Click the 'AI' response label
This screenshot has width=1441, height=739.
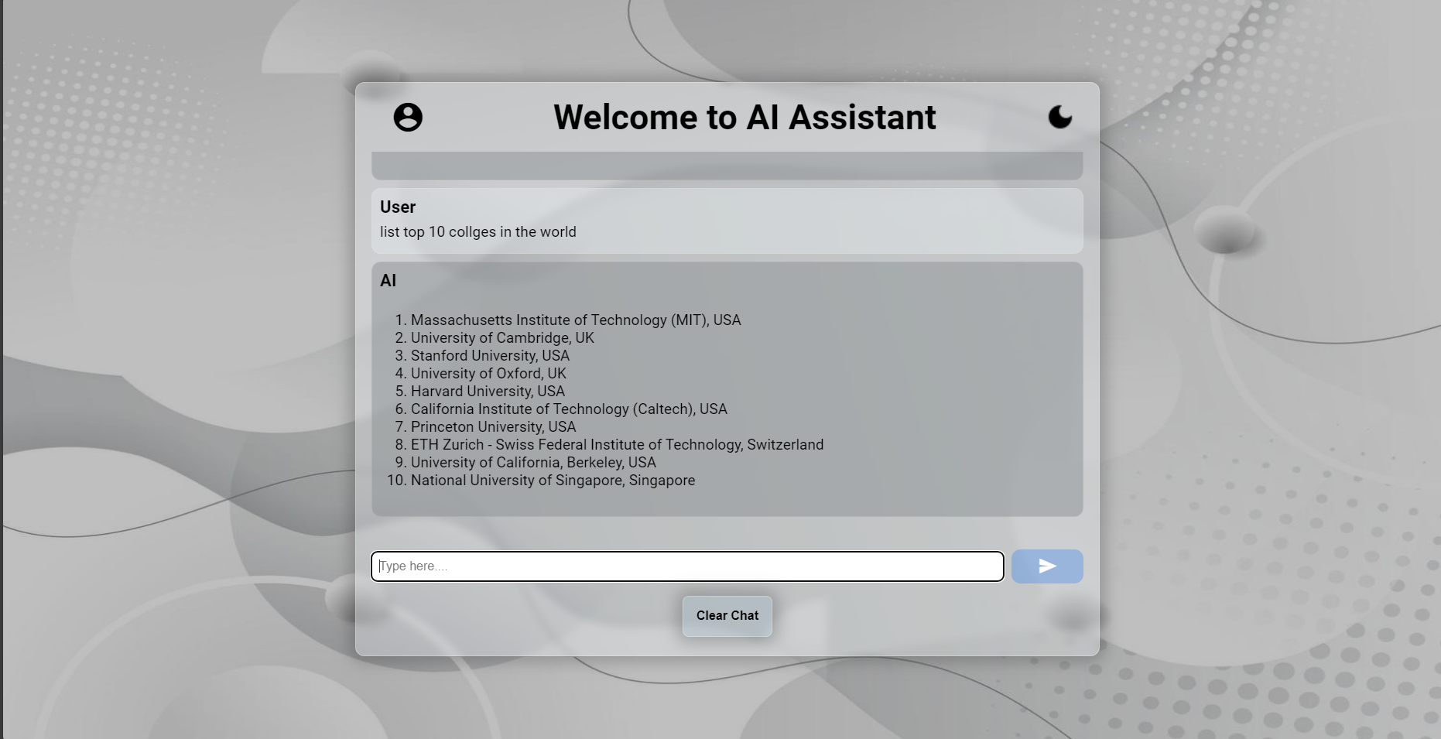click(x=388, y=281)
